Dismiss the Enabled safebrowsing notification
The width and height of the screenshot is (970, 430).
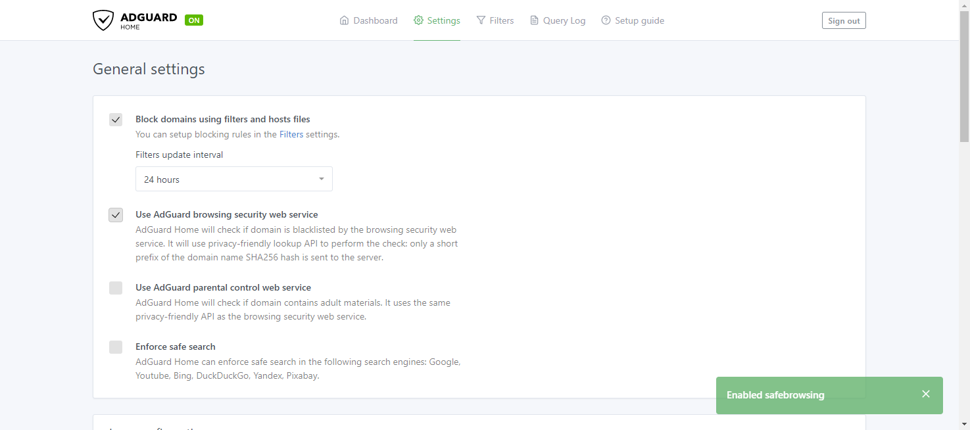[x=926, y=394]
